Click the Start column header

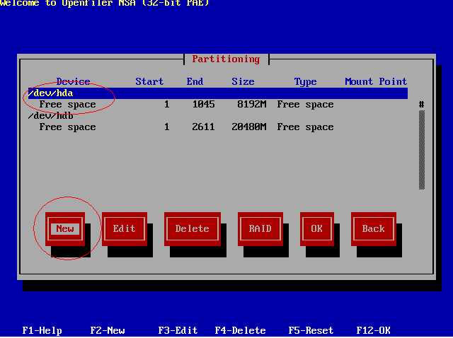tap(149, 82)
